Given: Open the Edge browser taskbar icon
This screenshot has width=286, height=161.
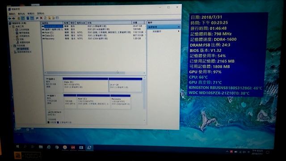Looking at the screenshot, I should pos(49,147).
